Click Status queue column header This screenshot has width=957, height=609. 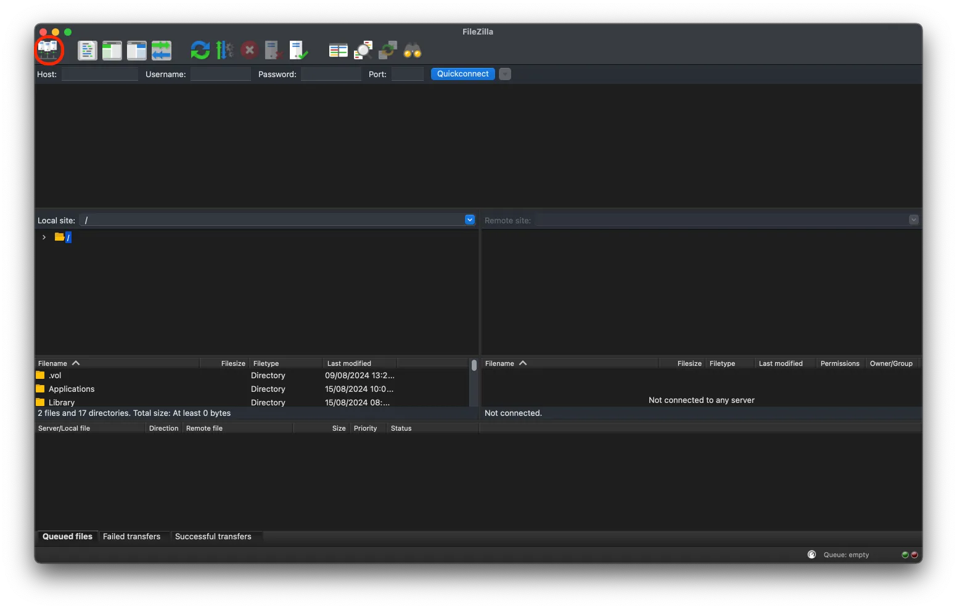point(433,428)
